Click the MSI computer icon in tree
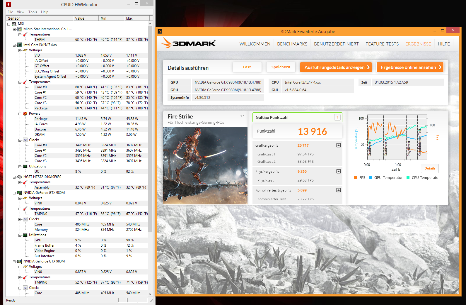The image size is (466, 305). pos(14,24)
